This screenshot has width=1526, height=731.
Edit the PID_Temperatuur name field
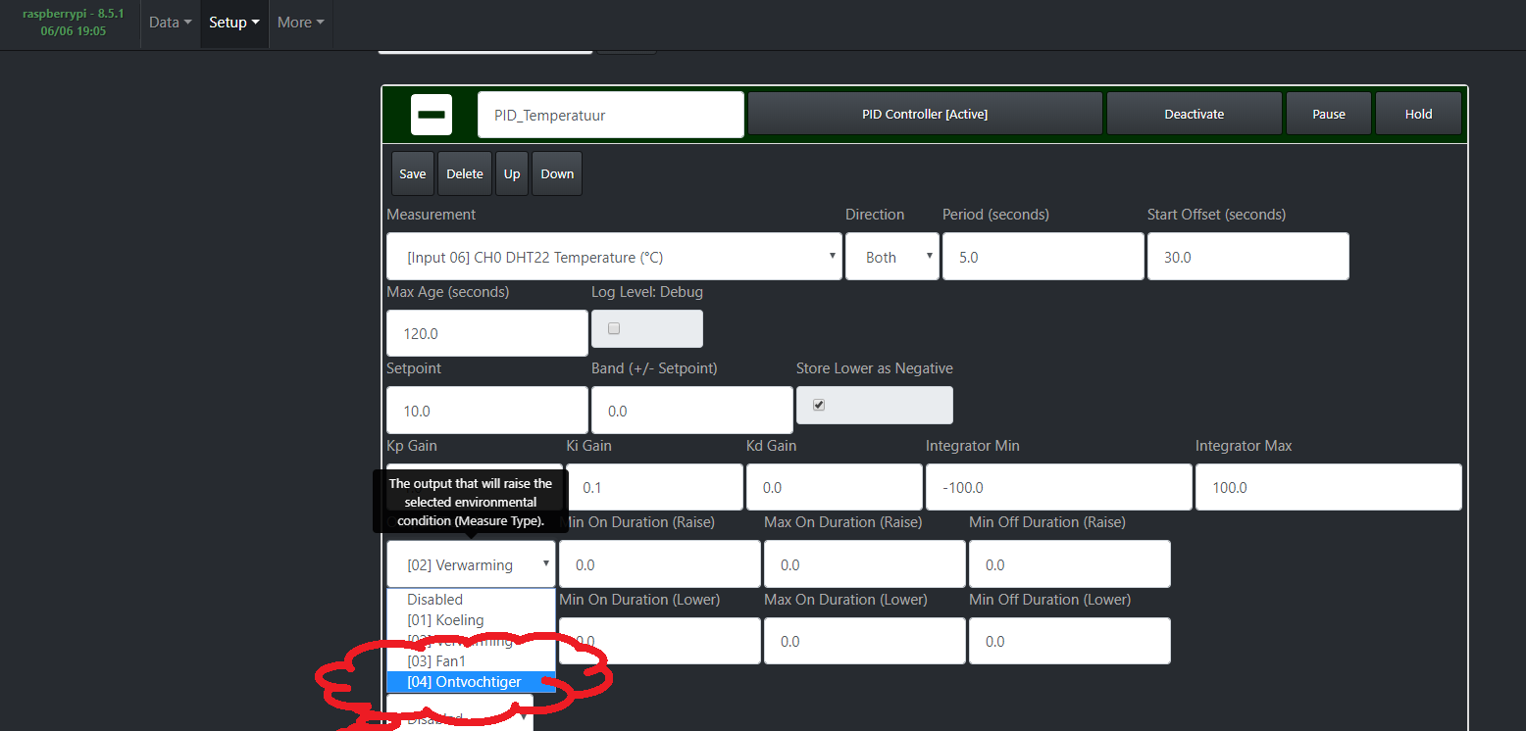[x=611, y=115]
